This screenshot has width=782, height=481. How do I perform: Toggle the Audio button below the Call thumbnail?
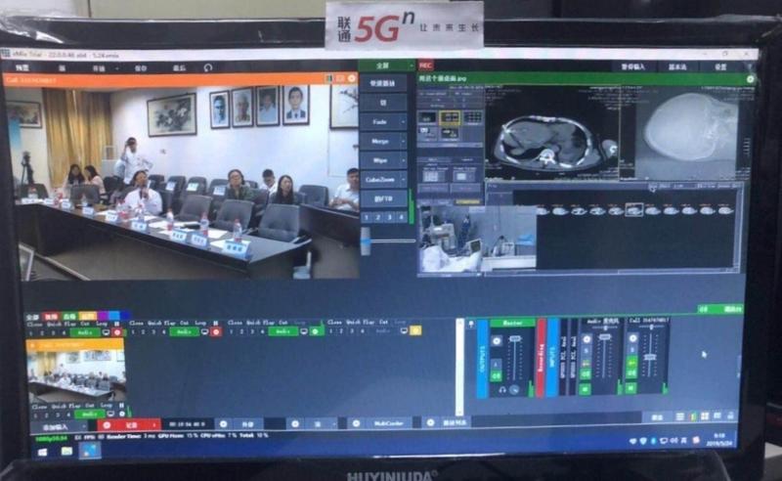(x=89, y=415)
